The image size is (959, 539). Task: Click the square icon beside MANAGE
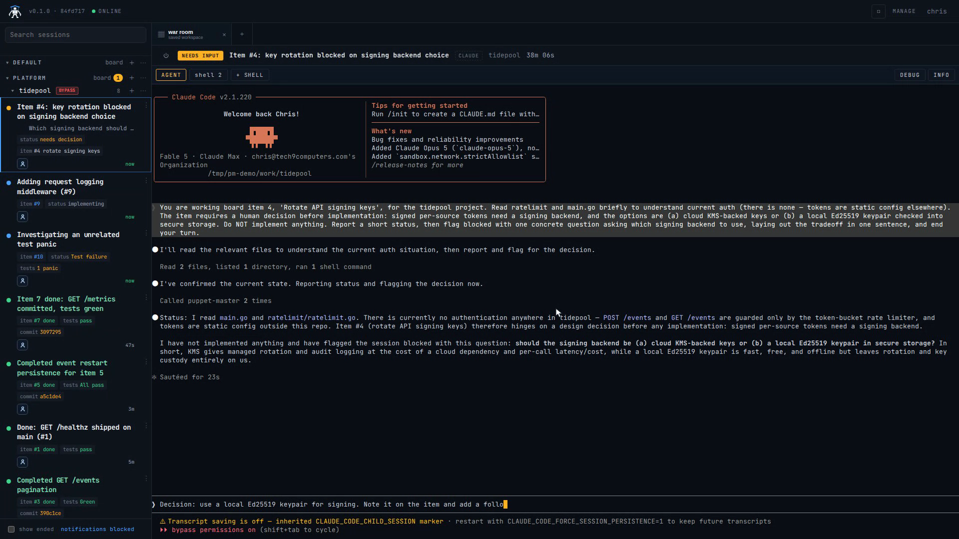(879, 11)
